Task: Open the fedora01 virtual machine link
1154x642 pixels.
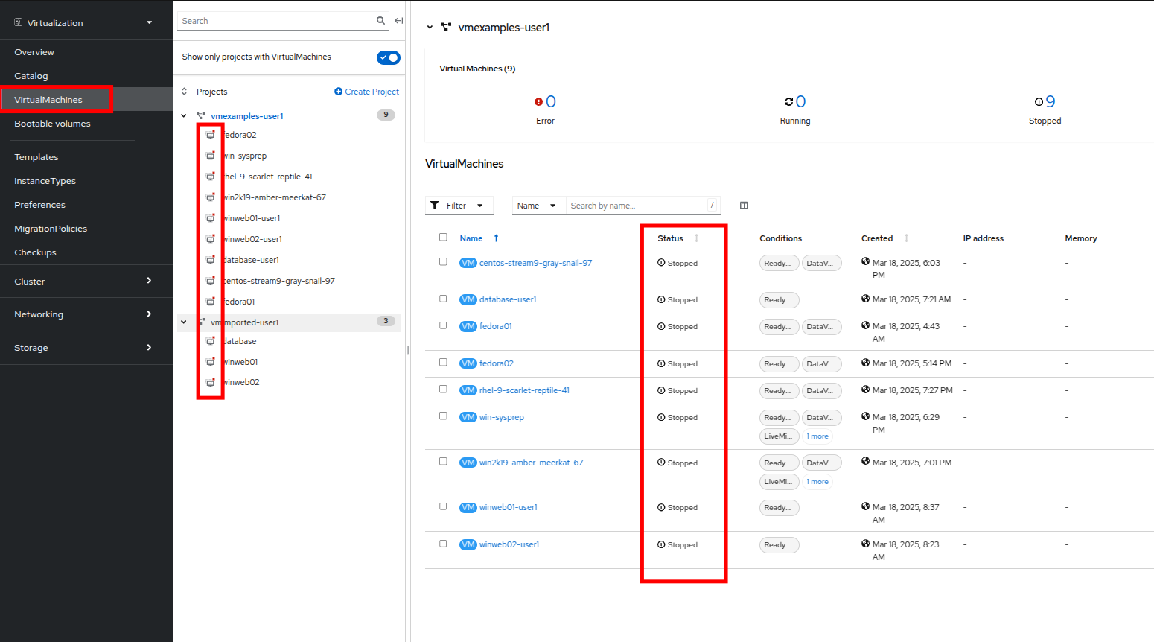Action: 495,326
